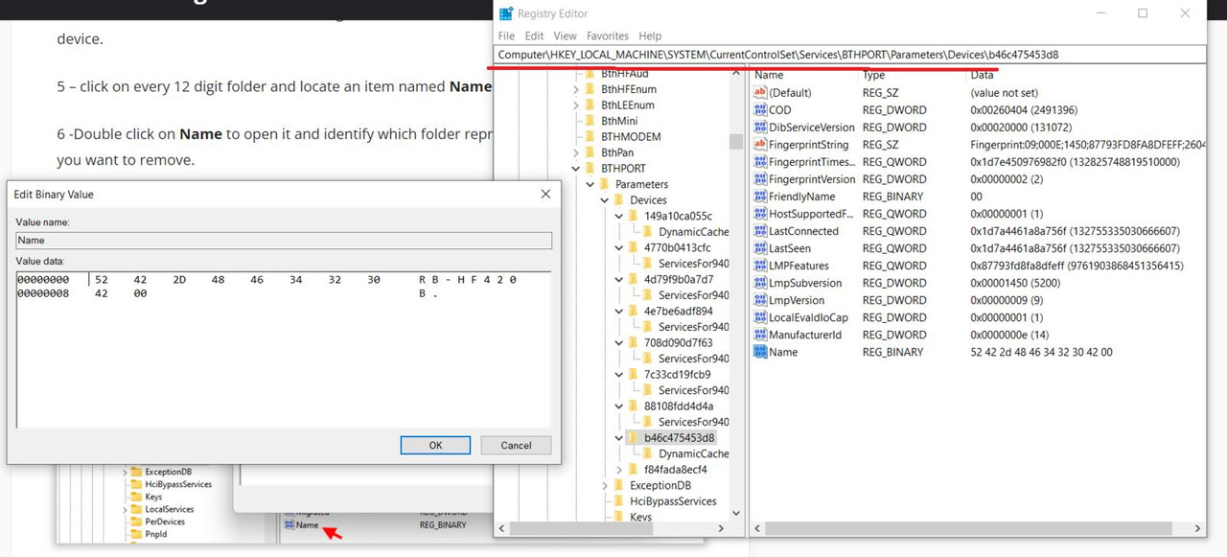Select the 7c33cd19fcb9 device key
Screen dimensions: 1227x557
tap(678, 374)
